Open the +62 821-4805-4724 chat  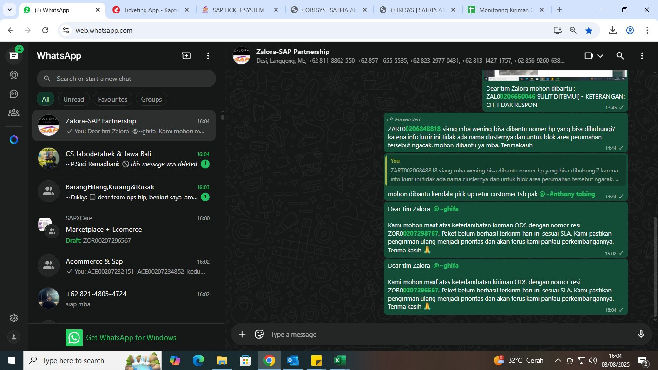click(124, 299)
